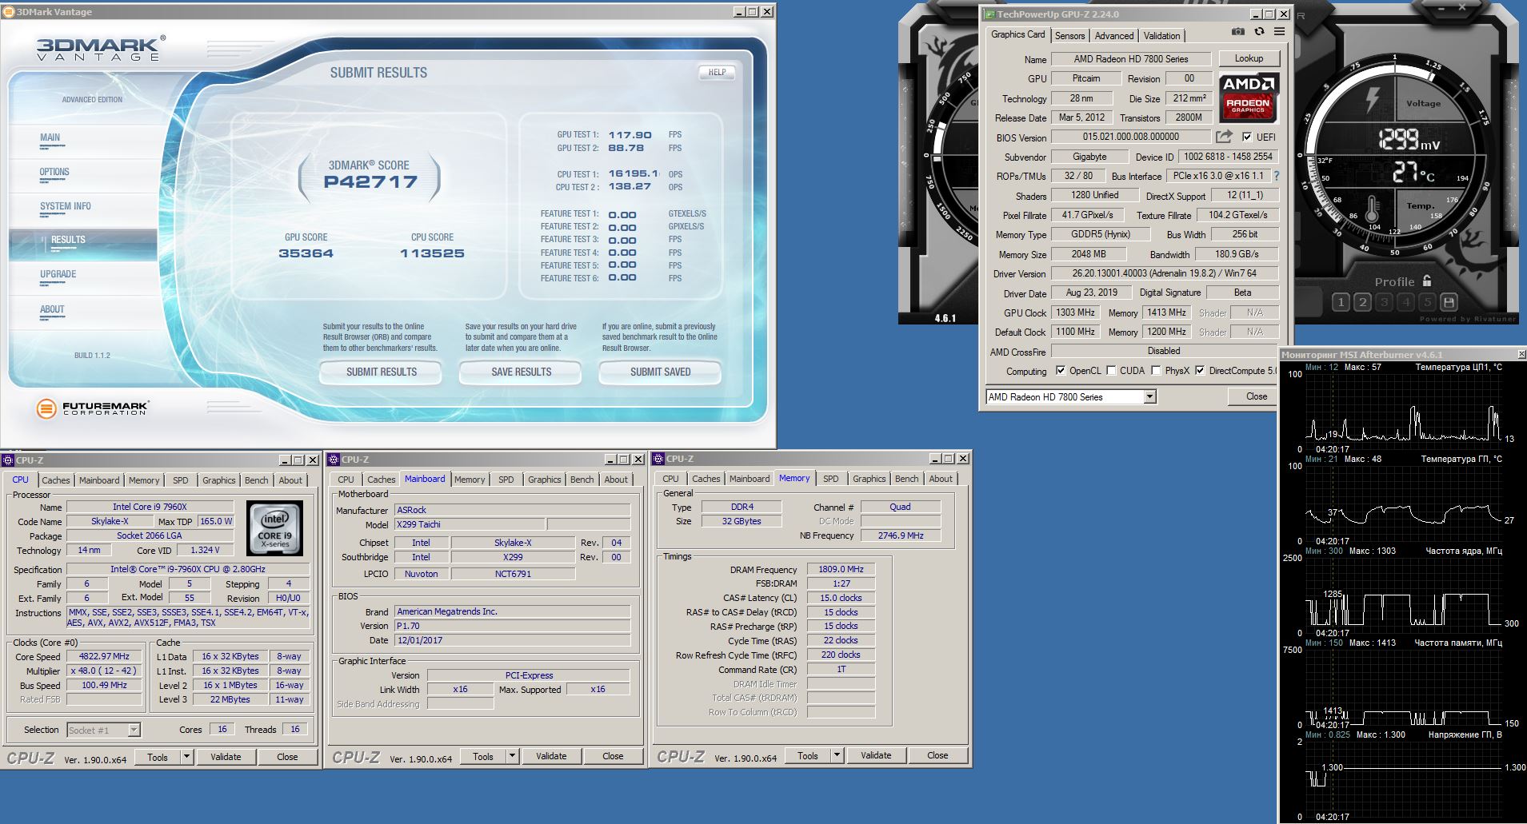The image size is (1527, 824).
Task: Click the title icon of the CPU tab CPU-Z window
Action: click(8, 460)
